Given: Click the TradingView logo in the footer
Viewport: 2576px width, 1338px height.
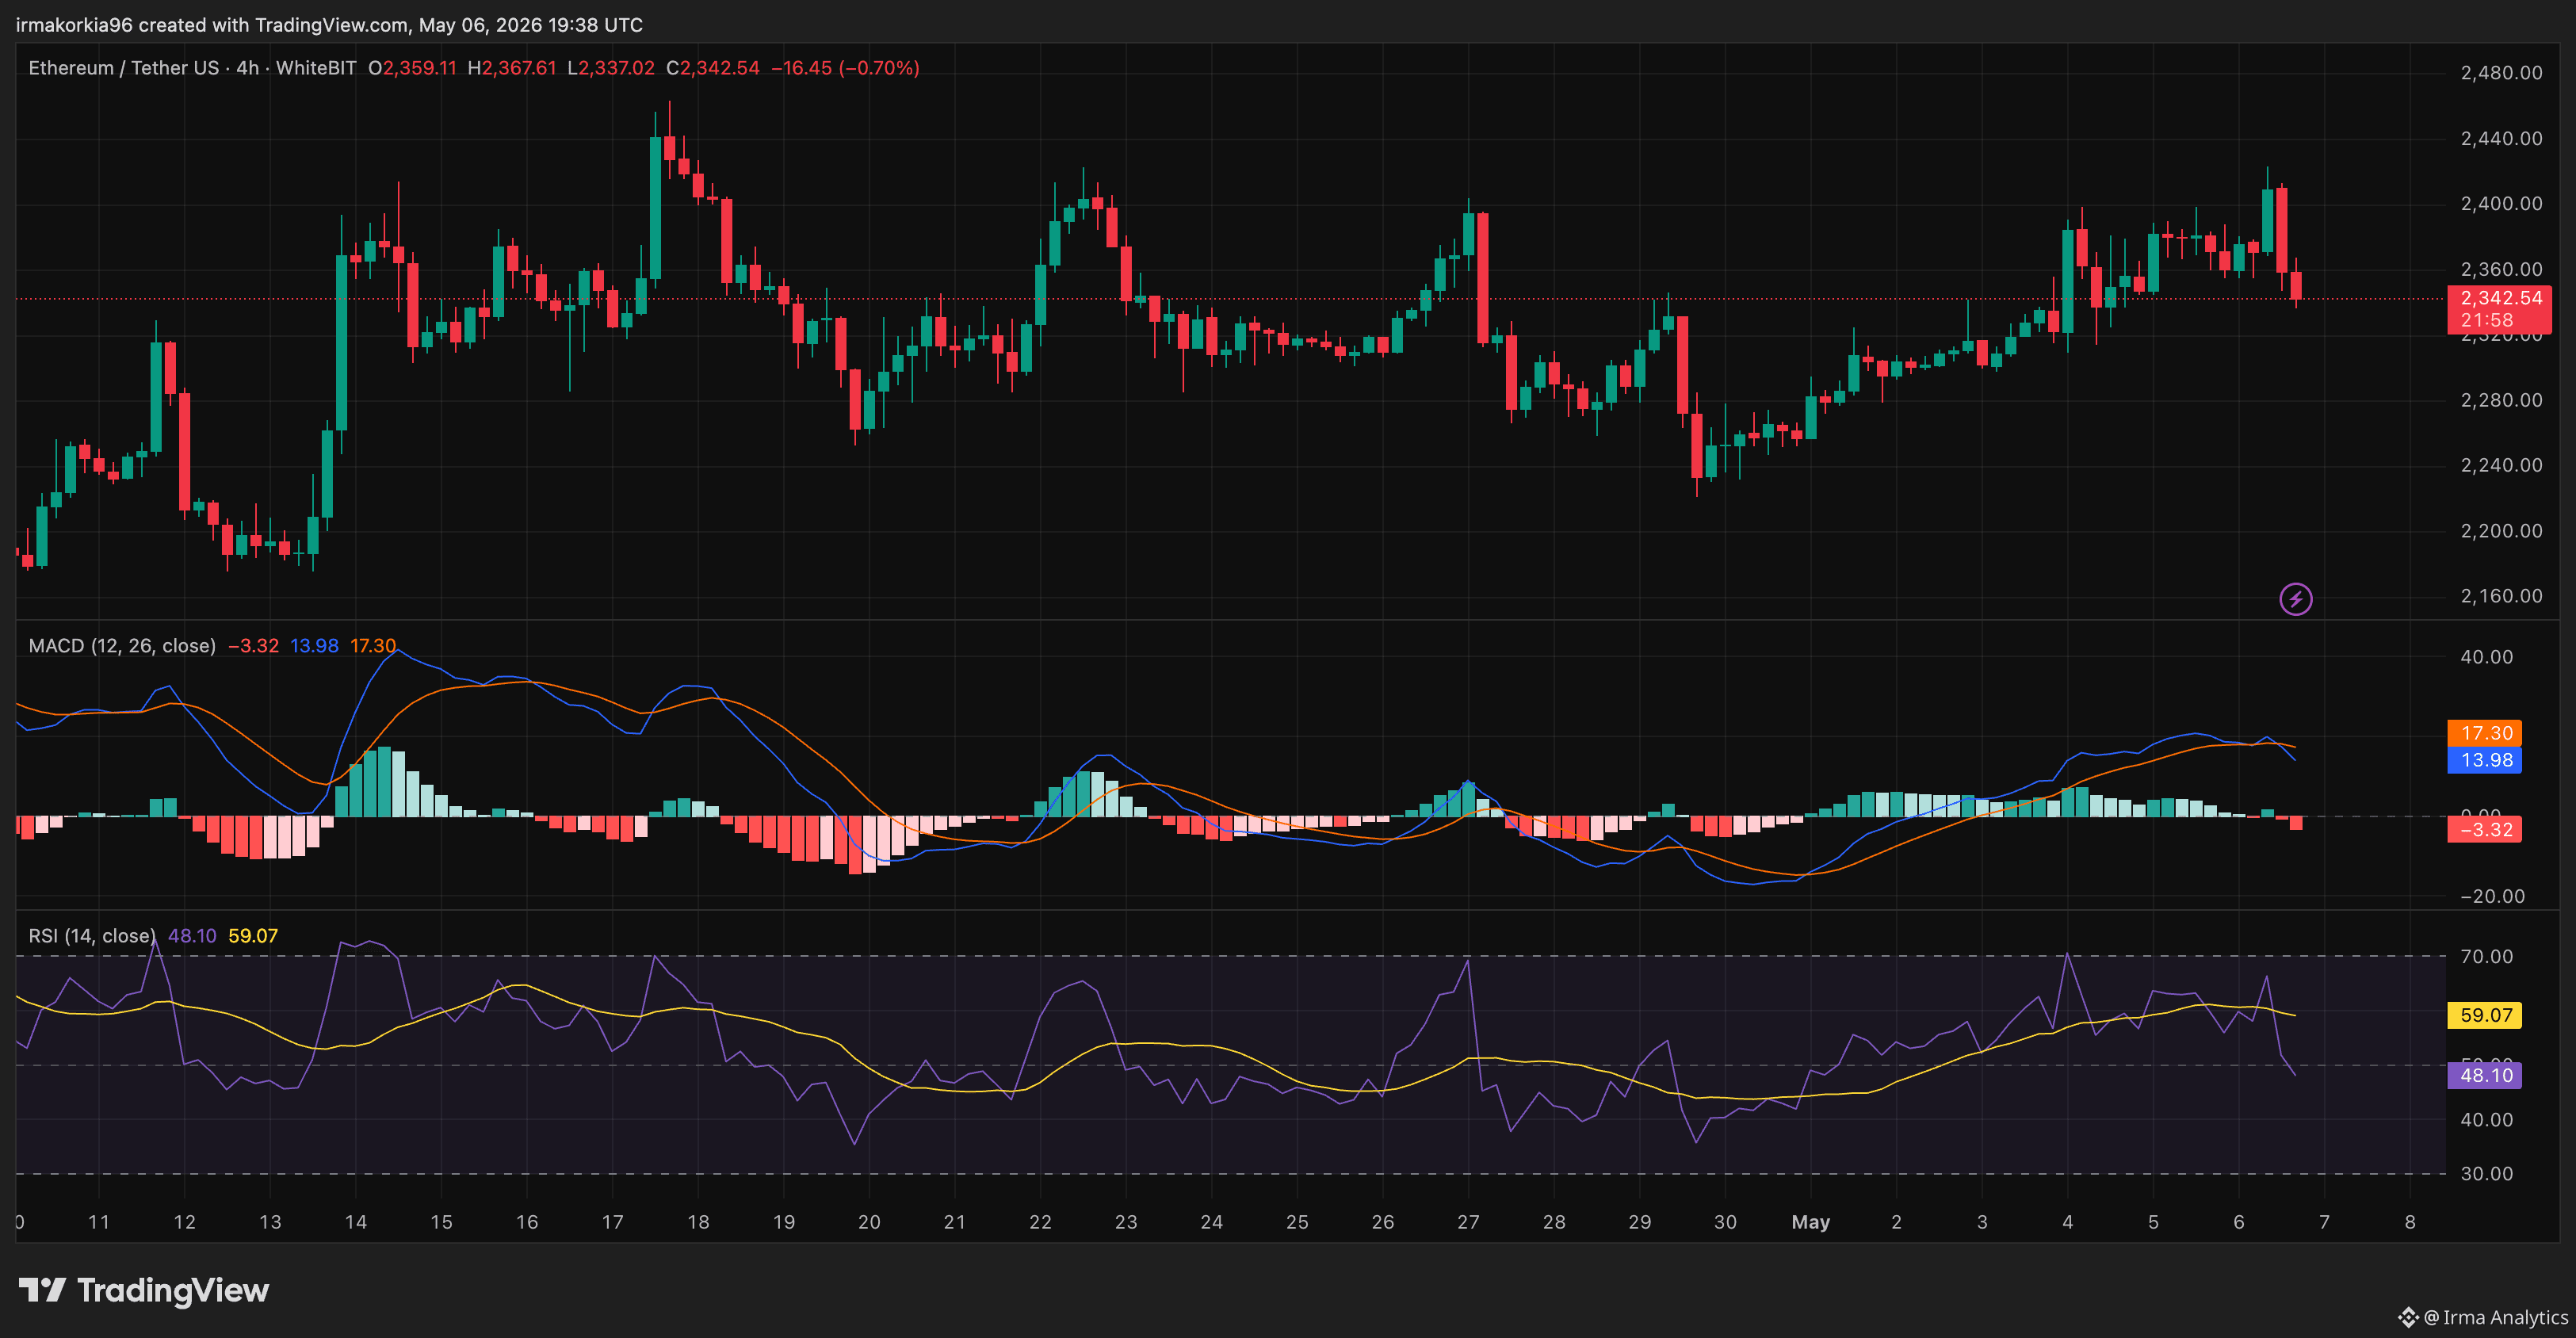Looking at the screenshot, I should click(x=144, y=1290).
